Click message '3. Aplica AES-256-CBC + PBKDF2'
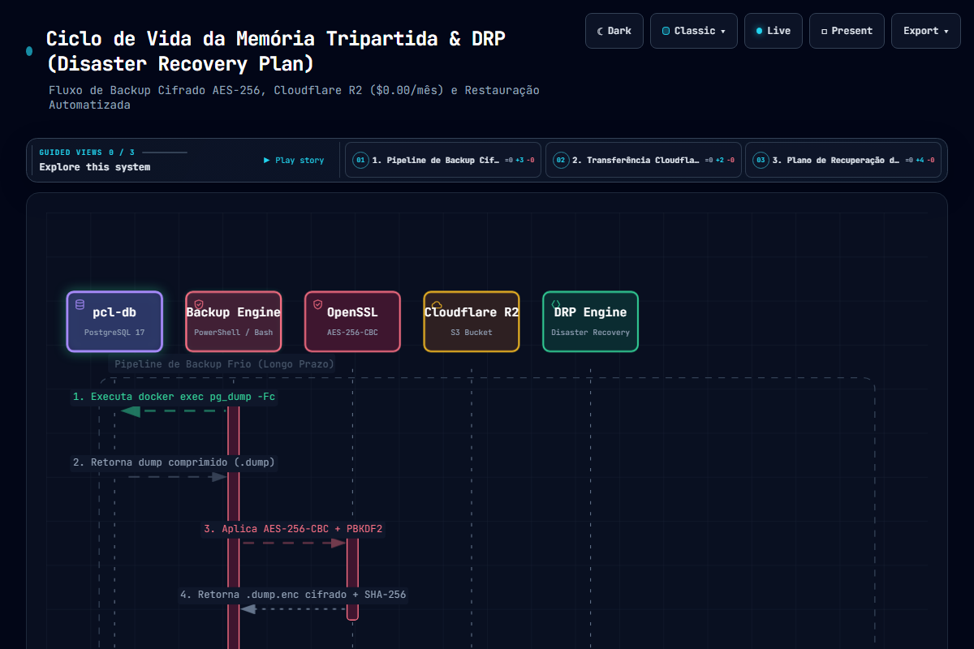This screenshot has width=974, height=649. pyautogui.click(x=293, y=529)
